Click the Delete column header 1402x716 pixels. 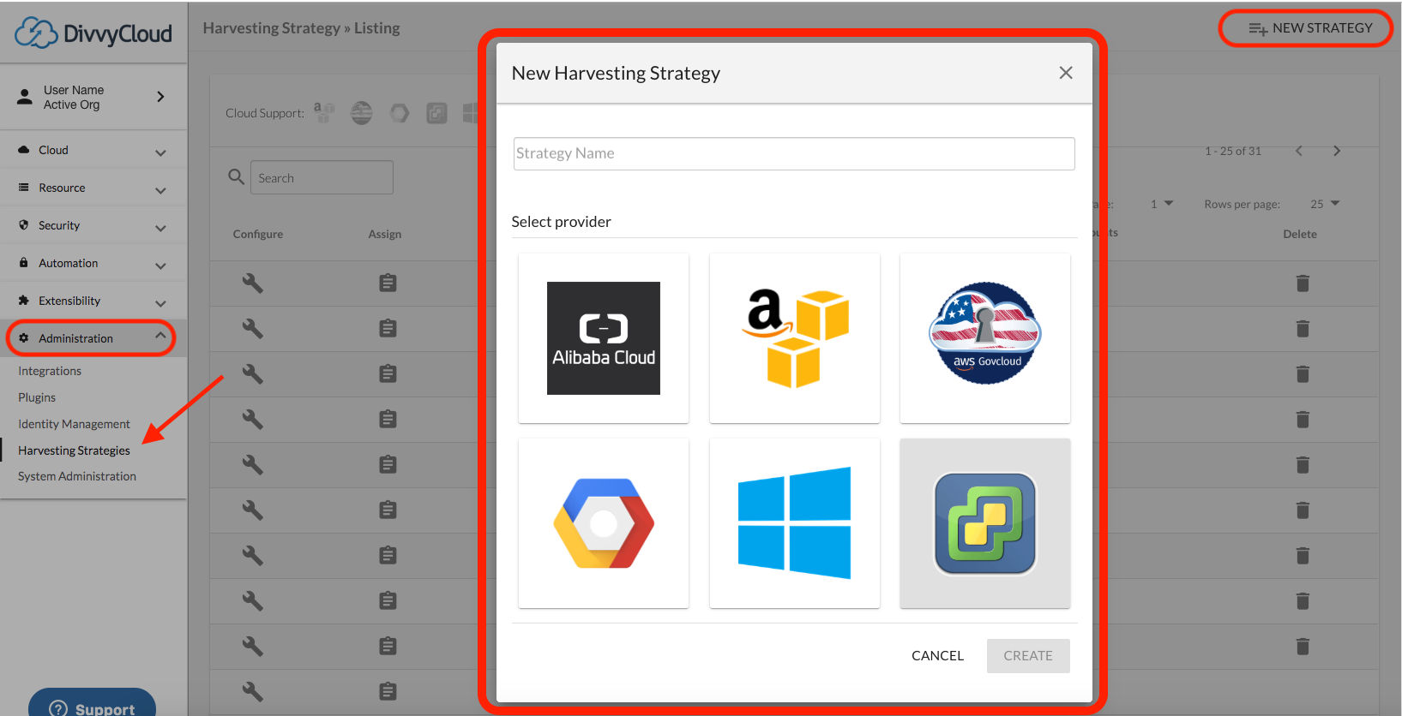click(x=1300, y=234)
